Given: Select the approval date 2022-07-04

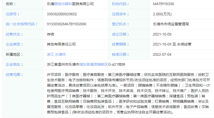Looking at the screenshot, I should tap(162, 54).
